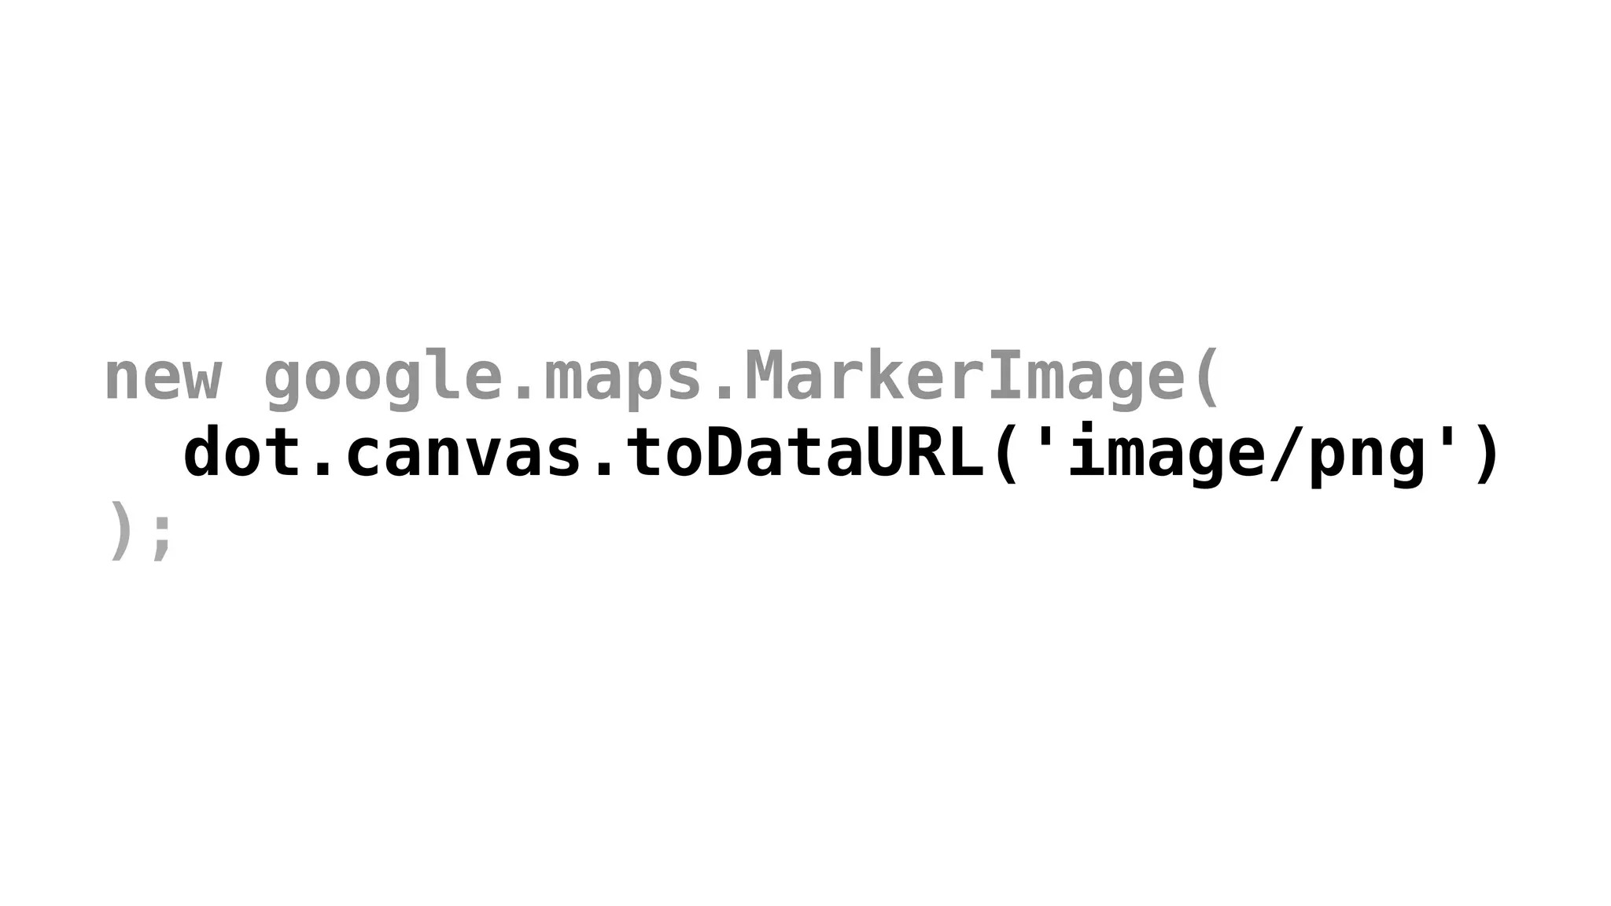
Task: Click the gray "new" keyword
Action: click(x=163, y=378)
